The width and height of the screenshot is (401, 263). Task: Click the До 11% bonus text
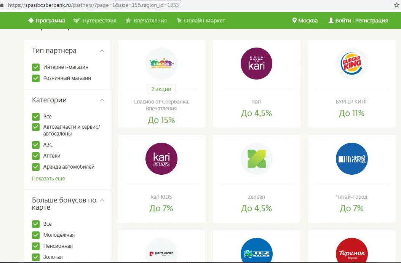point(351,113)
